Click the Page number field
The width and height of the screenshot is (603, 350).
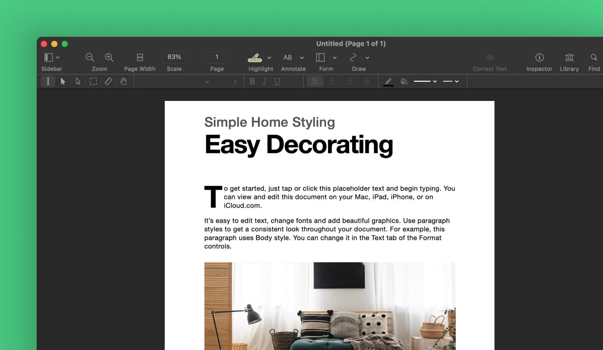click(x=217, y=57)
